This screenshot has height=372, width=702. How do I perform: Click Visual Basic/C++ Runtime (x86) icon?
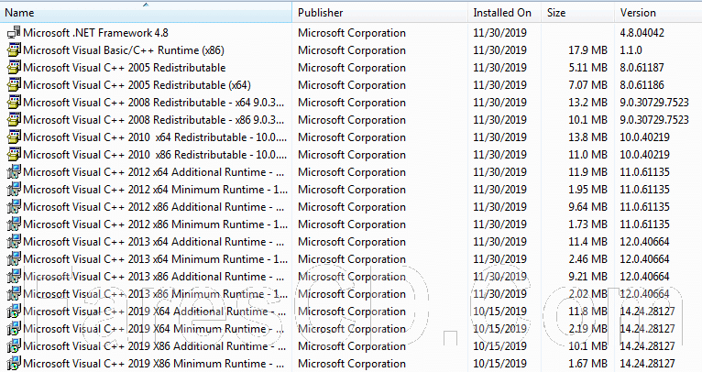click(x=14, y=50)
